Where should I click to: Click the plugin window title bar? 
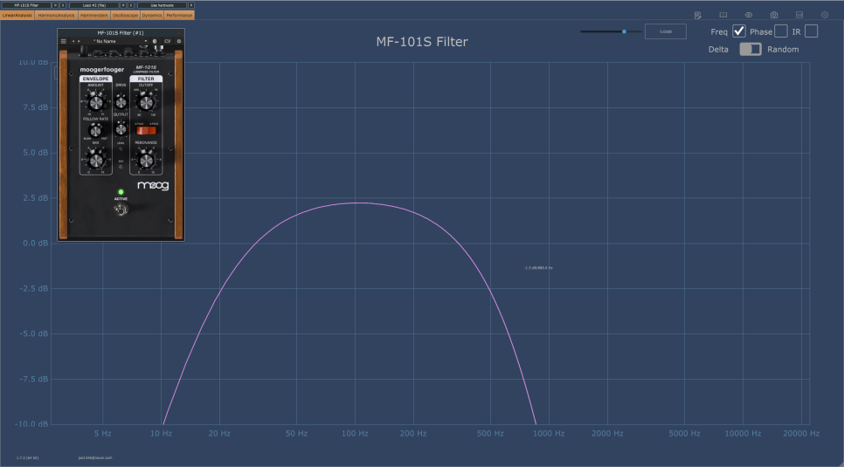[x=121, y=33]
